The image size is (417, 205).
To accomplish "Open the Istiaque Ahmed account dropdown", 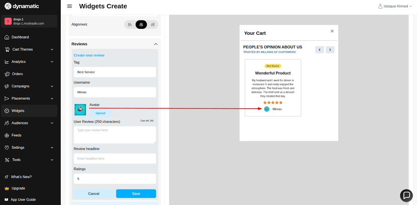I will 395,6.
